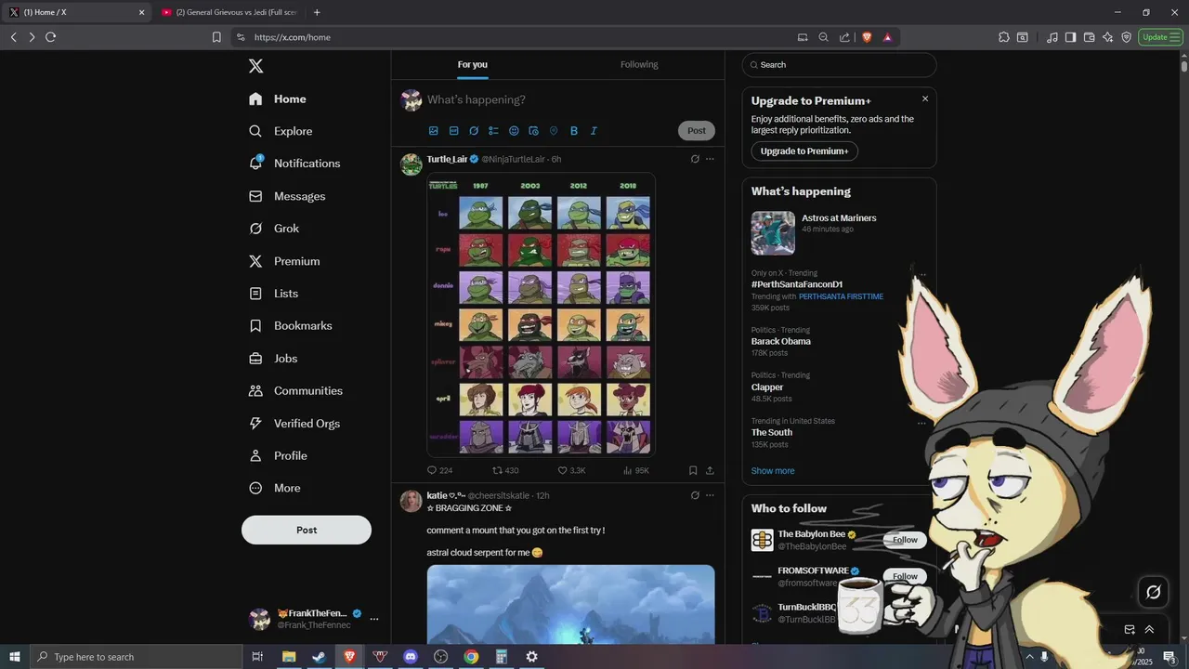Open the Update browser menu button
This screenshot has height=669, width=1189.
(1160, 37)
